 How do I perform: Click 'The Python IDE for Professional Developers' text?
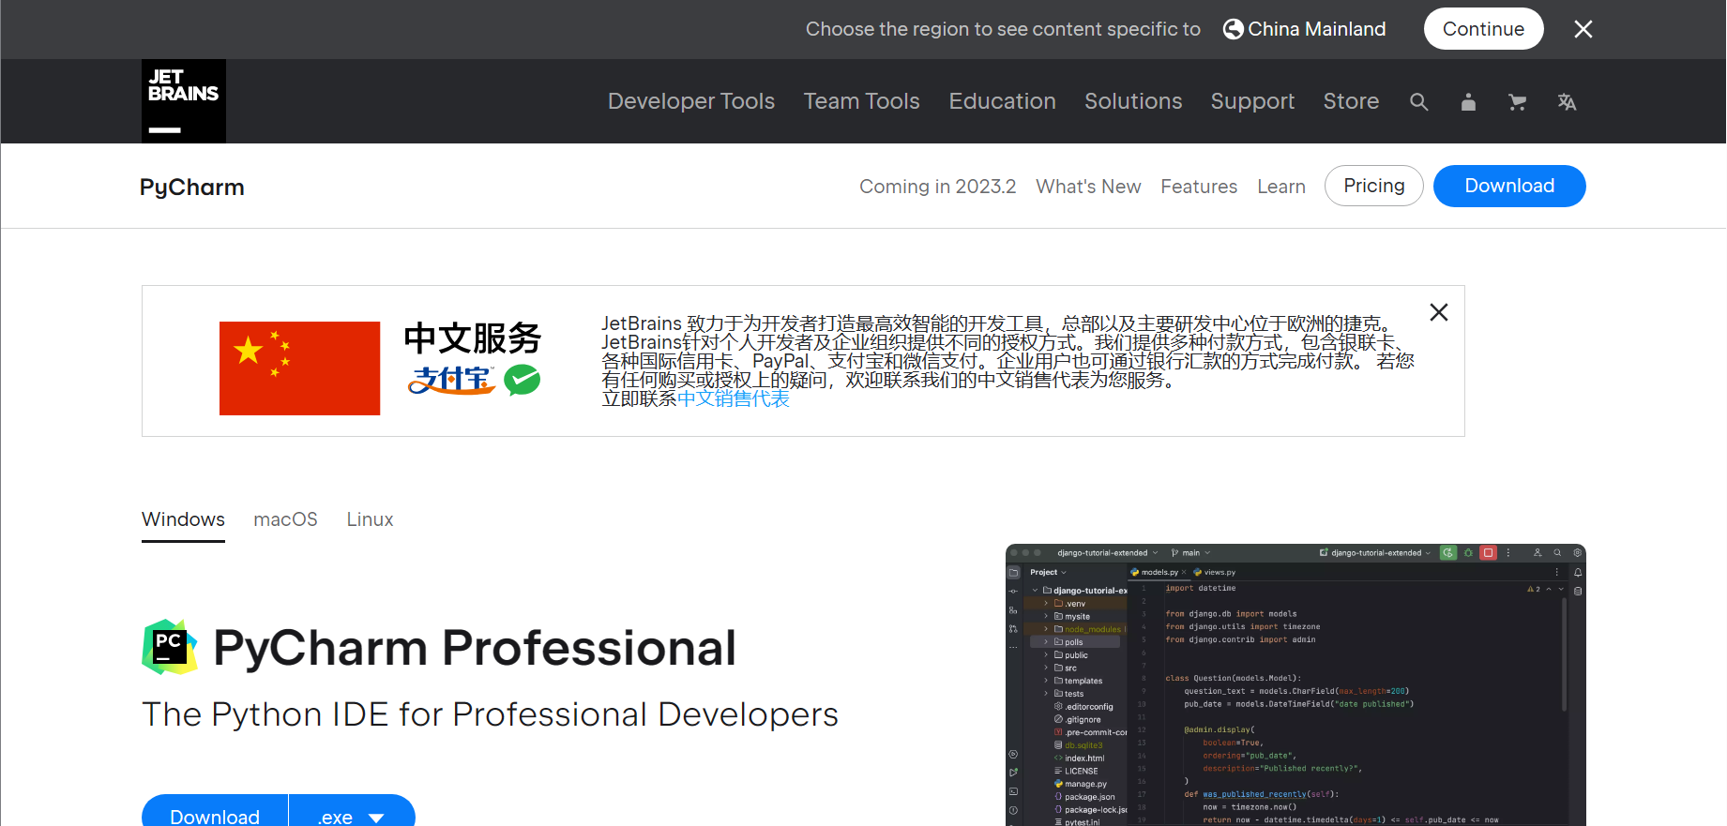[490, 714]
